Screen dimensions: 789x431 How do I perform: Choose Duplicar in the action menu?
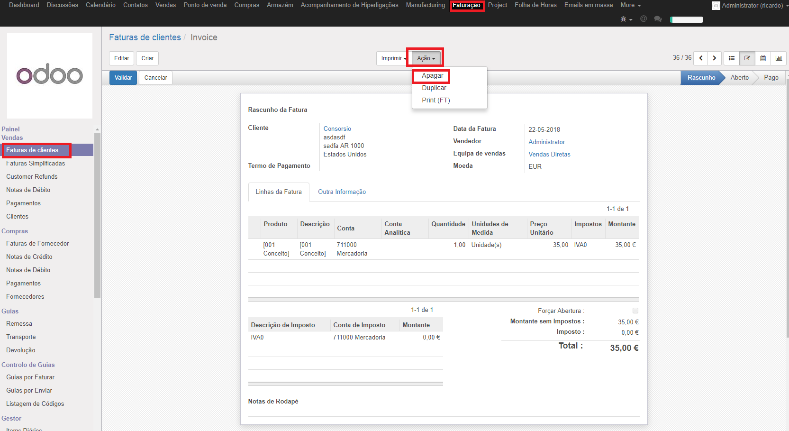434,88
